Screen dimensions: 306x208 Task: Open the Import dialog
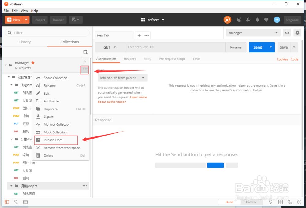point(40,20)
